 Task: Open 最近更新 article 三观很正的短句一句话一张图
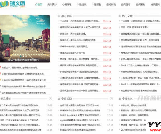click(80, 91)
